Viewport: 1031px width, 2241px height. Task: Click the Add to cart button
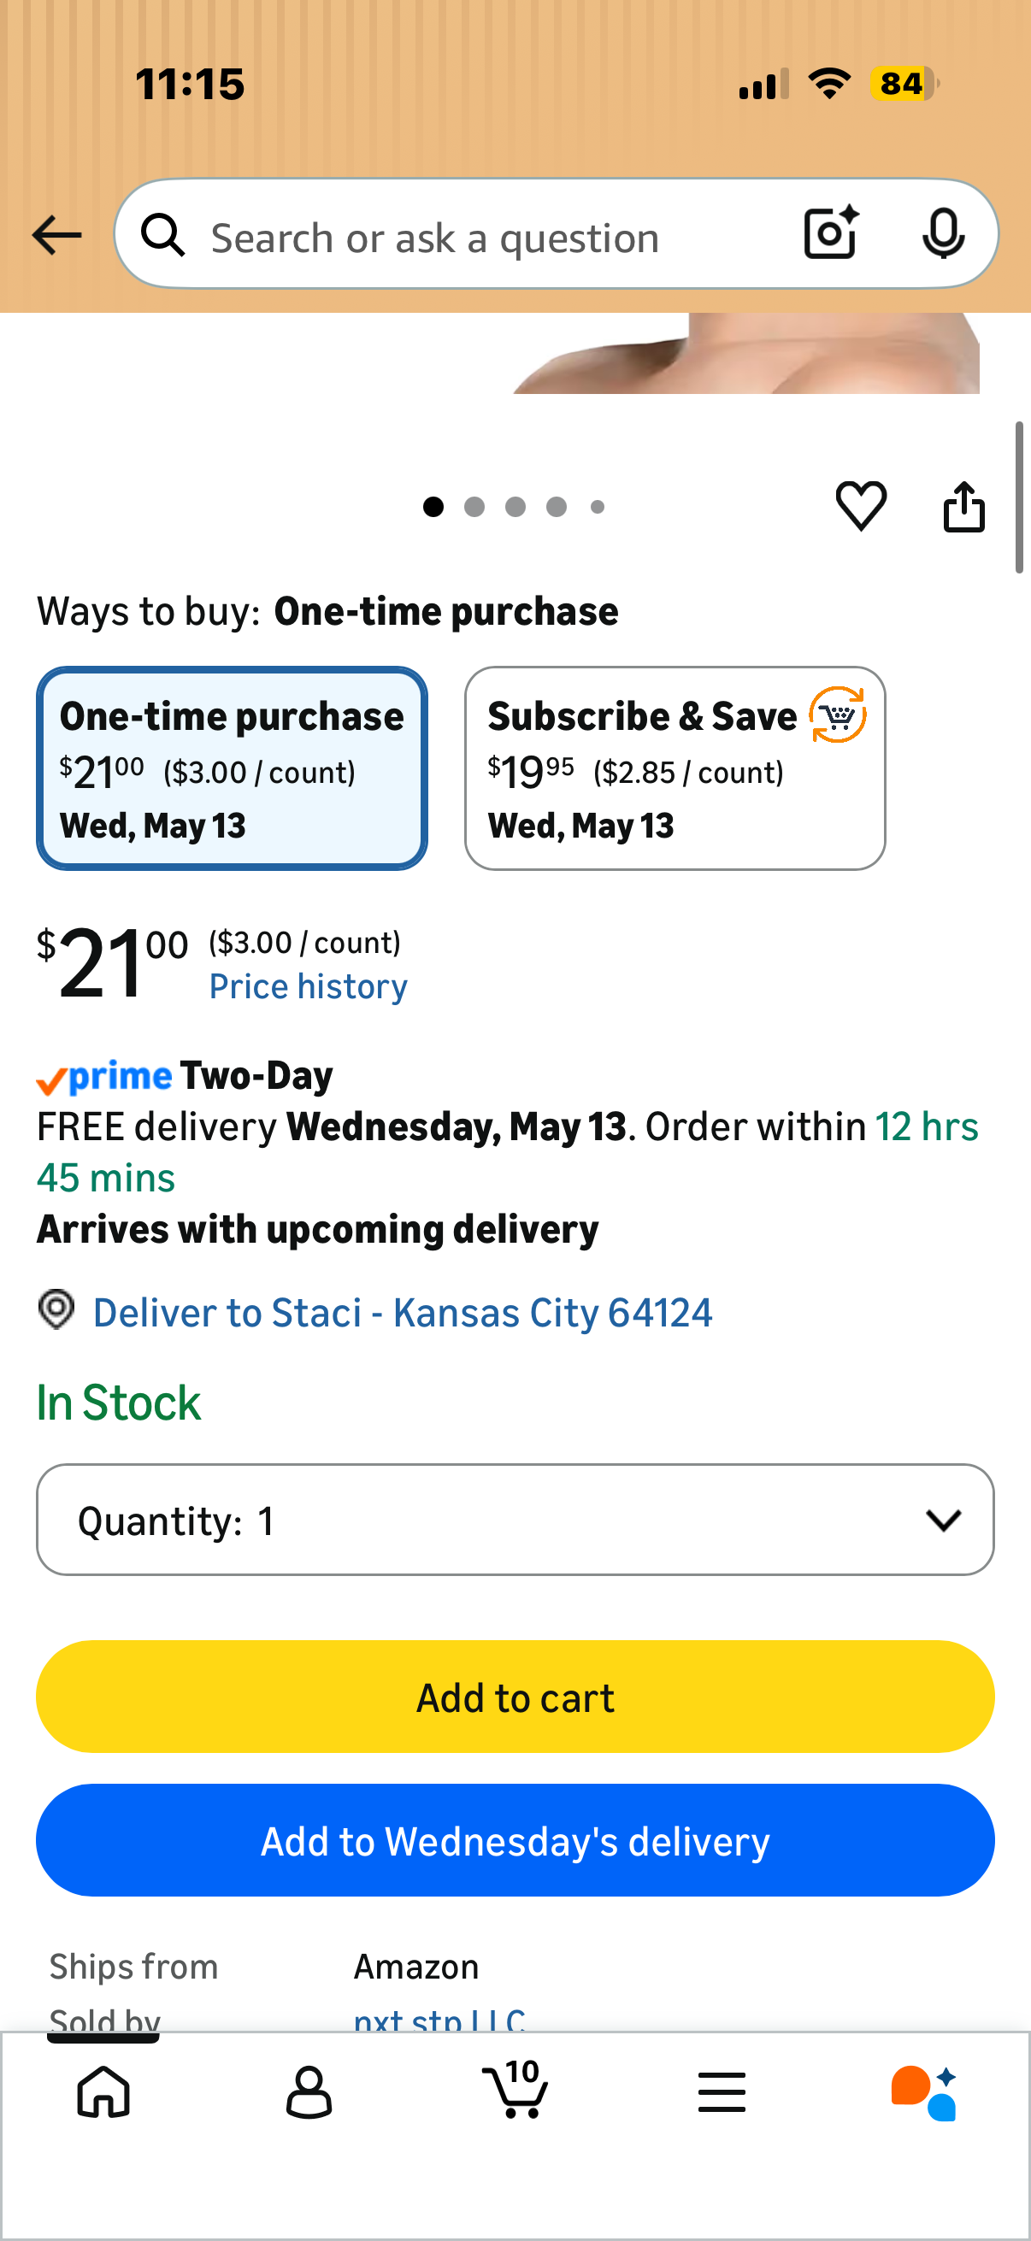(x=515, y=1697)
